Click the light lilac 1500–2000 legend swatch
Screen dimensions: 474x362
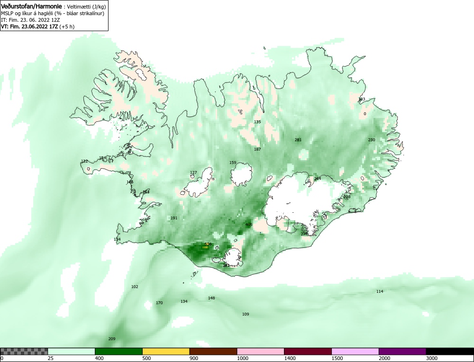click(x=355, y=352)
